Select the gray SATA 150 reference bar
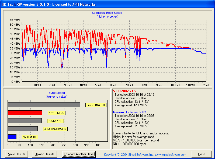This screenshot has height=159, width=215. tap(25, 121)
